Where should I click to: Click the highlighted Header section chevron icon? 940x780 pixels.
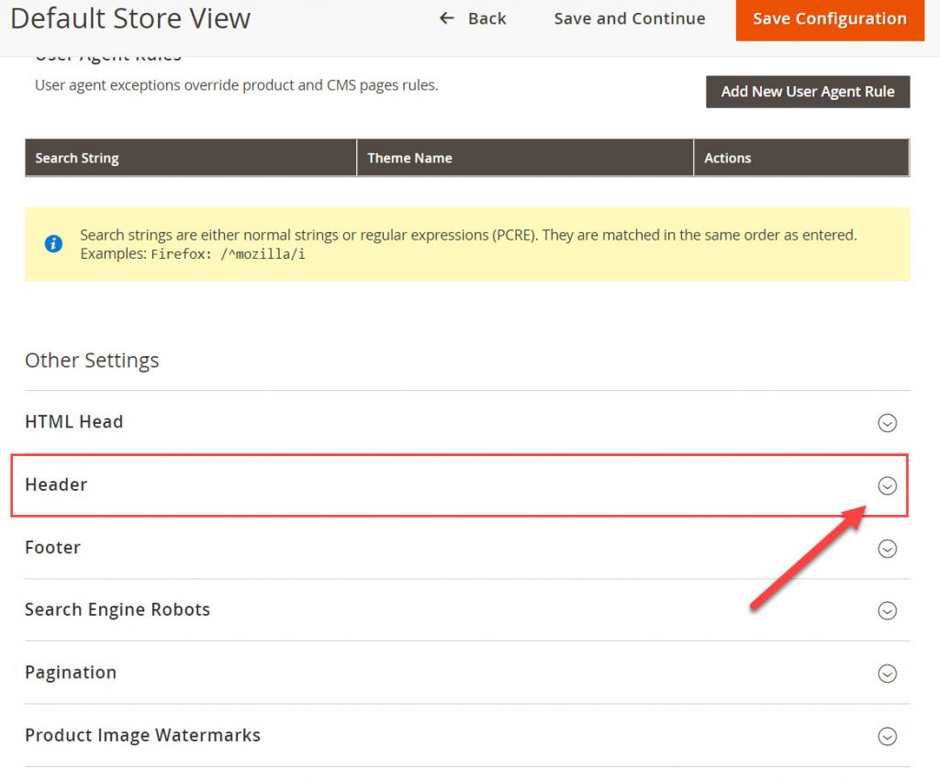click(x=888, y=485)
